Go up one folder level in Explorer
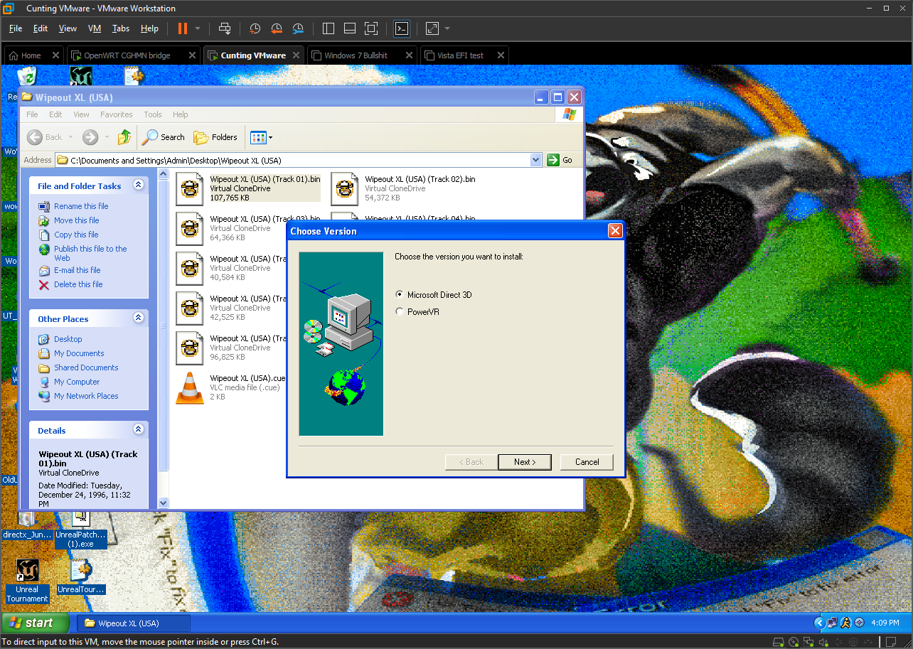This screenshot has width=913, height=649. (x=124, y=137)
